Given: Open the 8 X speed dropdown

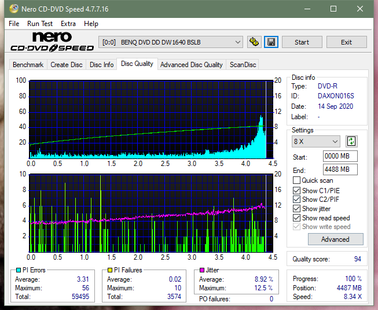Looking at the screenshot, I should click(x=316, y=141).
